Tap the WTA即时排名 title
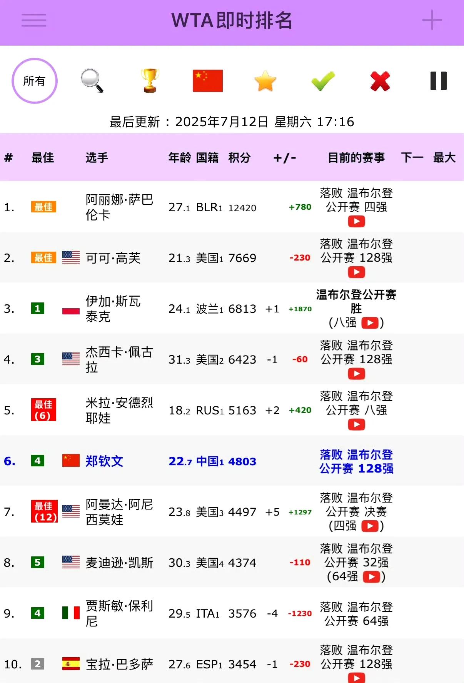This screenshot has height=683, width=464. tap(232, 20)
